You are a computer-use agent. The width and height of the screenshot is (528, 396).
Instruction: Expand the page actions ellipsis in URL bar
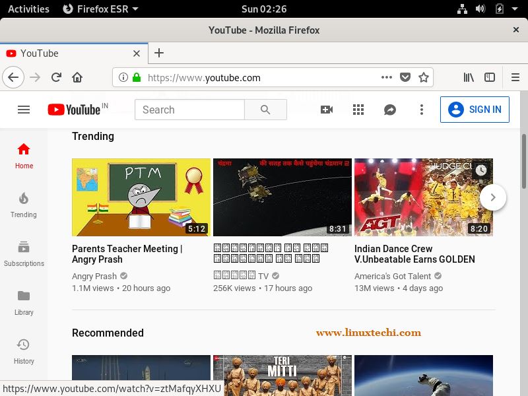click(x=387, y=77)
